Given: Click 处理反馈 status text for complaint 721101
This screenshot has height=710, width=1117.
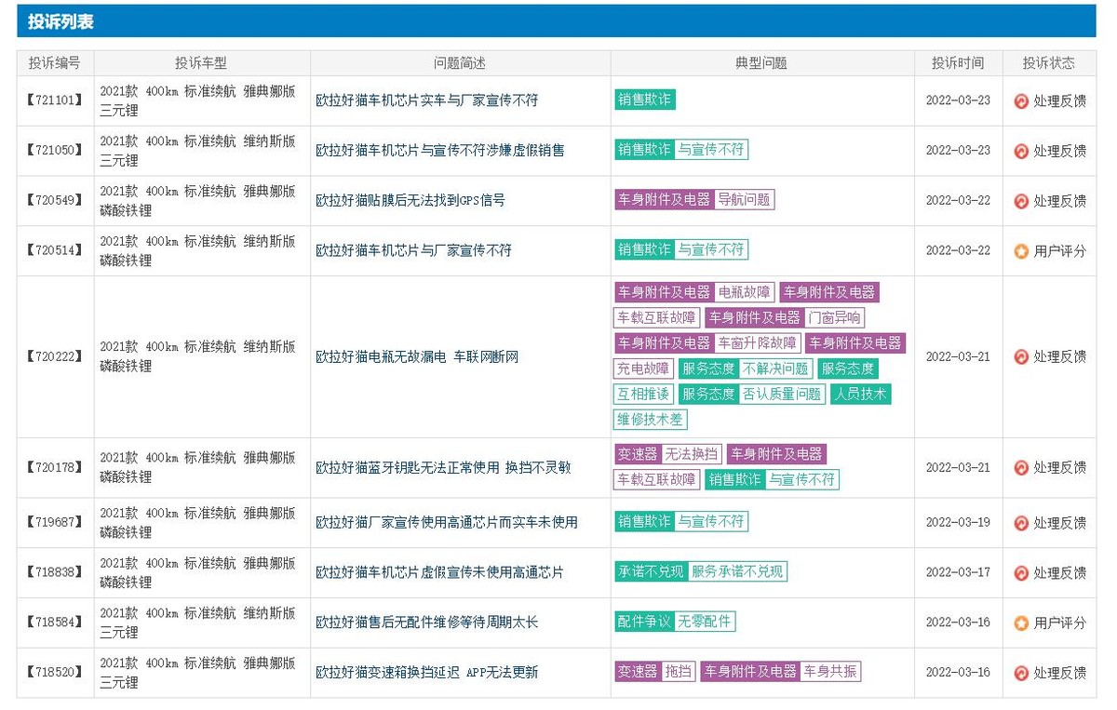Looking at the screenshot, I should pyautogui.click(x=1059, y=100).
